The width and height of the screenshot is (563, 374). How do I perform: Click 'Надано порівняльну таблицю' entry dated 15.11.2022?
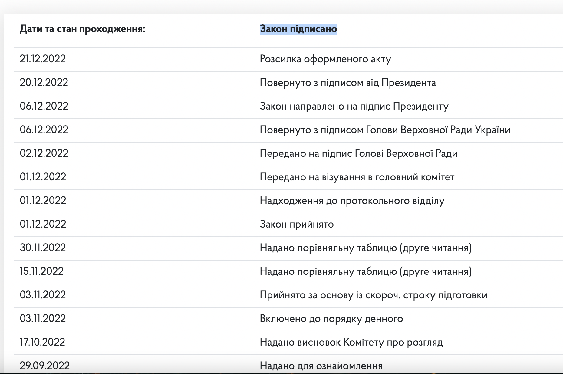point(366,271)
